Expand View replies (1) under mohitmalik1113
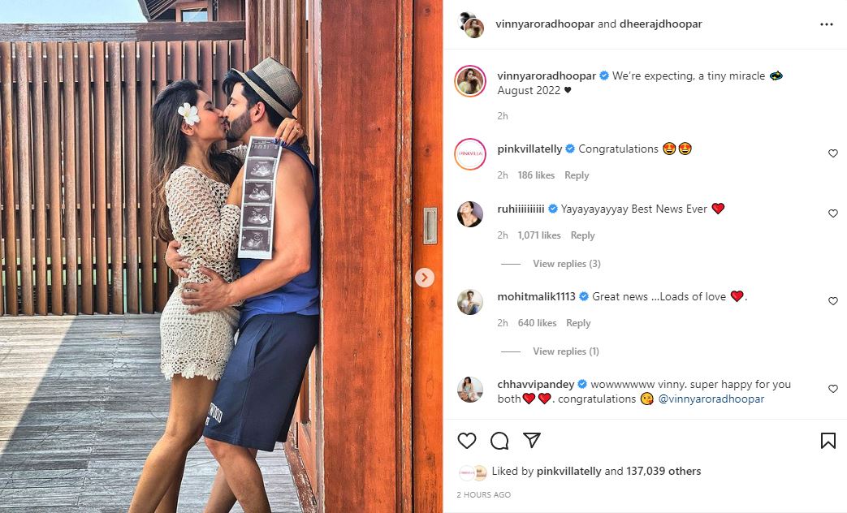847x513 pixels. point(565,351)
